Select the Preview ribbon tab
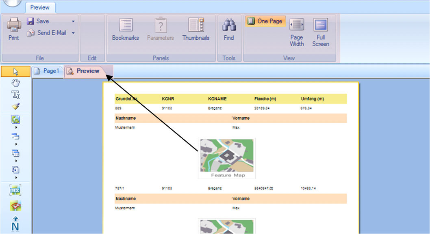 40,7
